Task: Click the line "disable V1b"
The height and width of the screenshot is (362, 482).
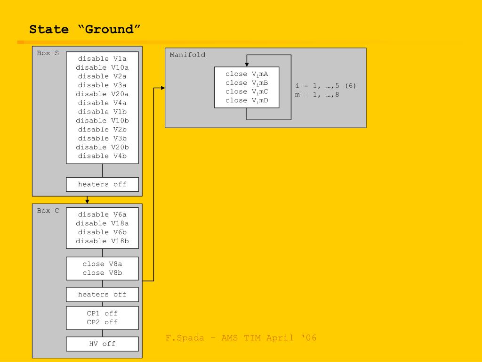Action: point(102,112)
